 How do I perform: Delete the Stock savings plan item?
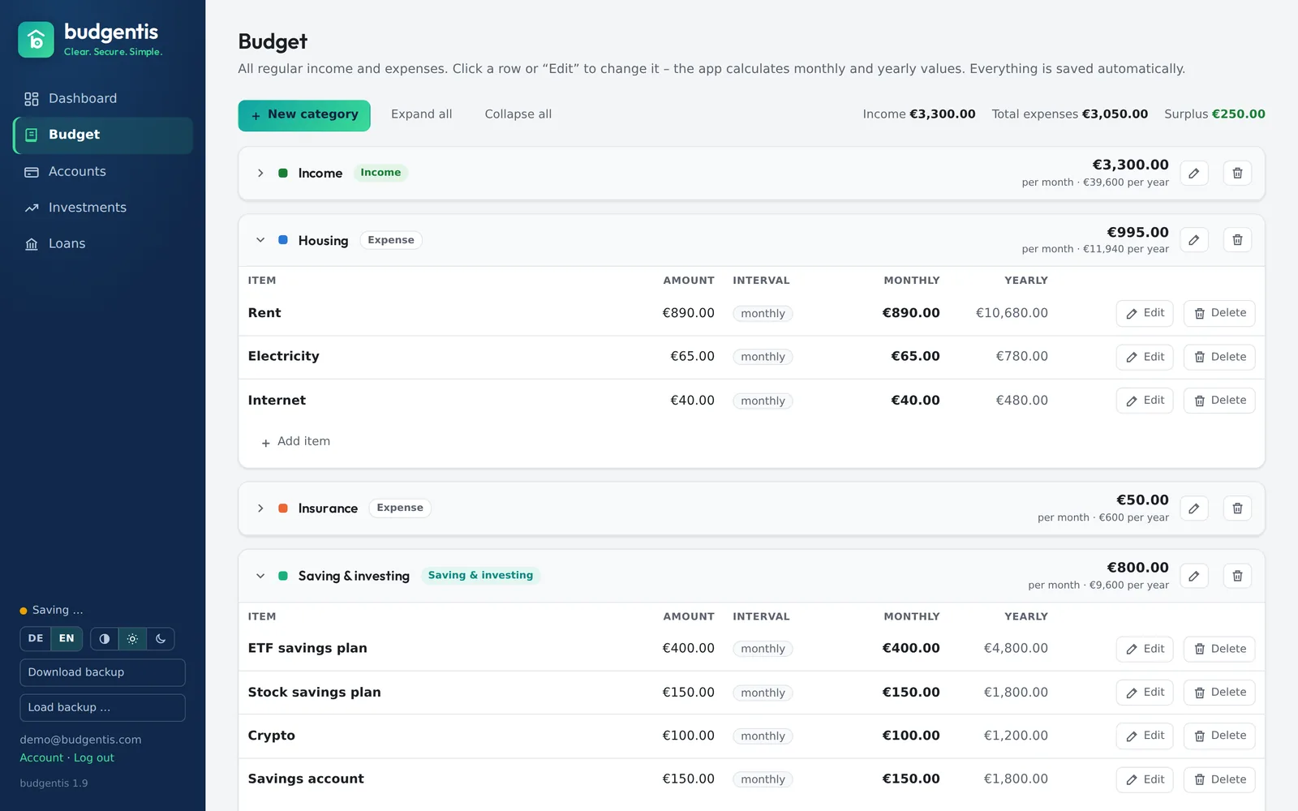click(1219, 693)
